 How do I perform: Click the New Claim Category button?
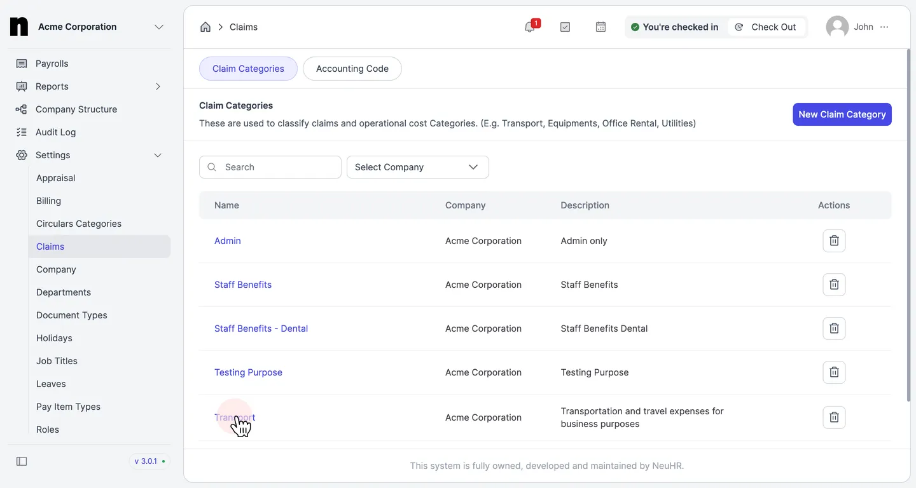pos(842,114)
